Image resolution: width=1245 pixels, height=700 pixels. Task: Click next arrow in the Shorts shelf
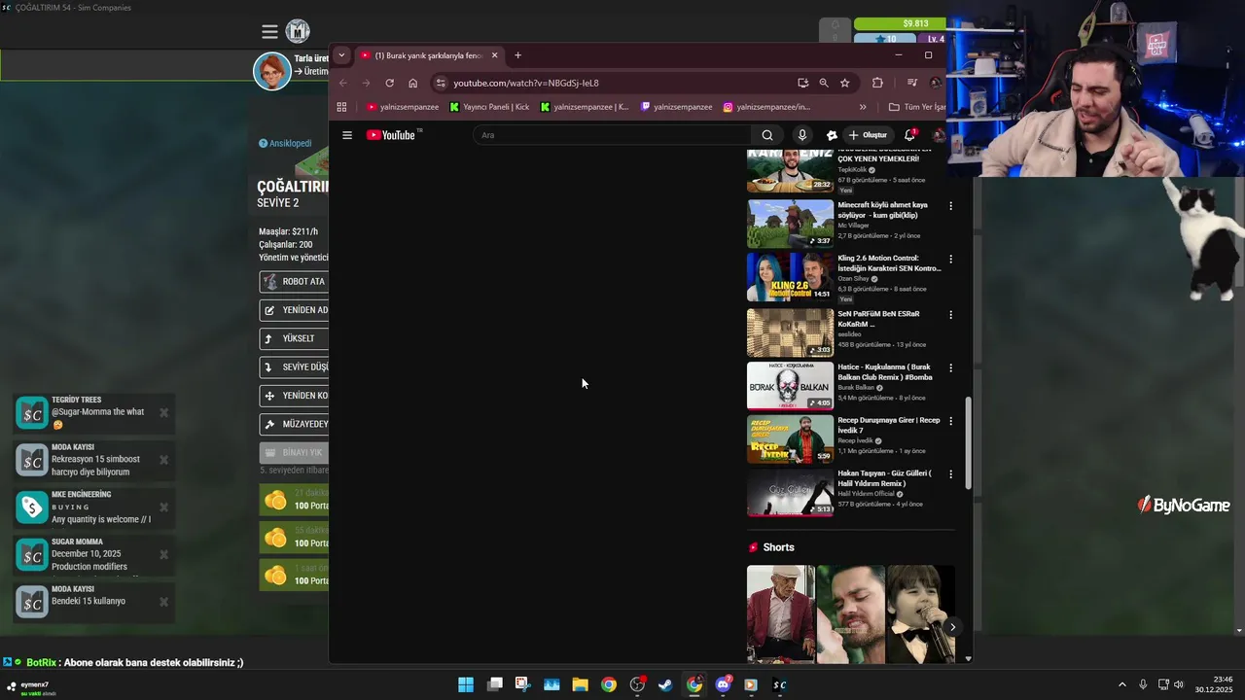[x=952, y=627]
